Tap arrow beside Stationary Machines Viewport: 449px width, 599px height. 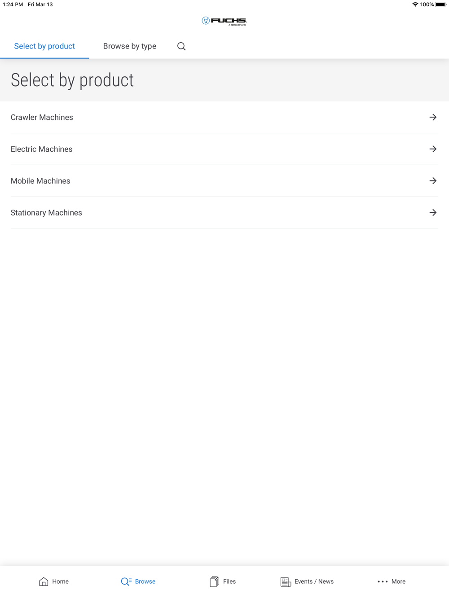[x=433, y=213]
